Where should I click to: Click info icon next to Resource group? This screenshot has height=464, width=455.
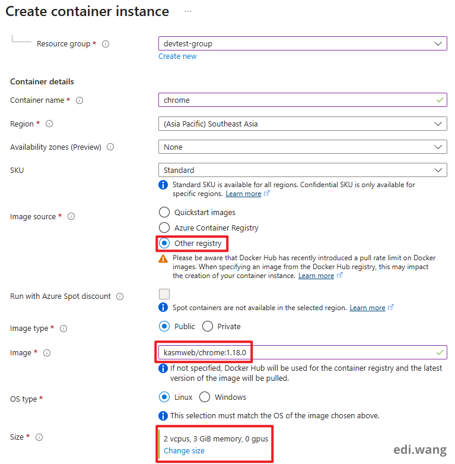pos(105,44)
